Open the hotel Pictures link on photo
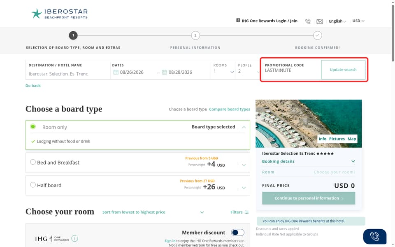Image resolution: width=395 pixels, height=247 pixels. point(337,139)
